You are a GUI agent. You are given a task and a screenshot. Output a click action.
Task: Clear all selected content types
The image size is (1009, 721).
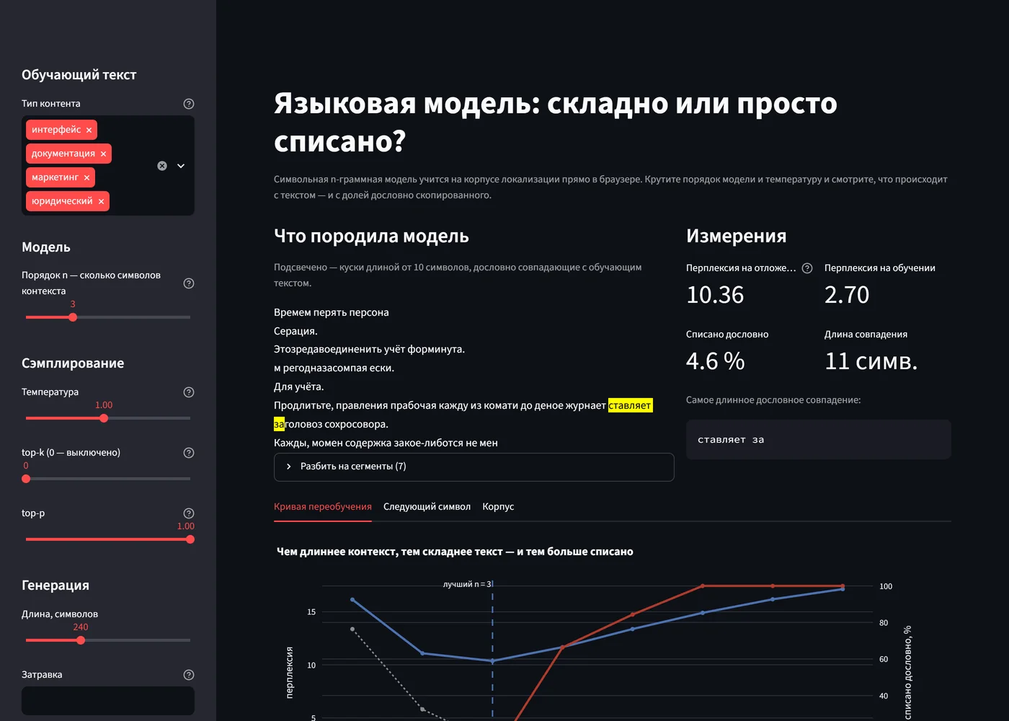pos(162,166)
